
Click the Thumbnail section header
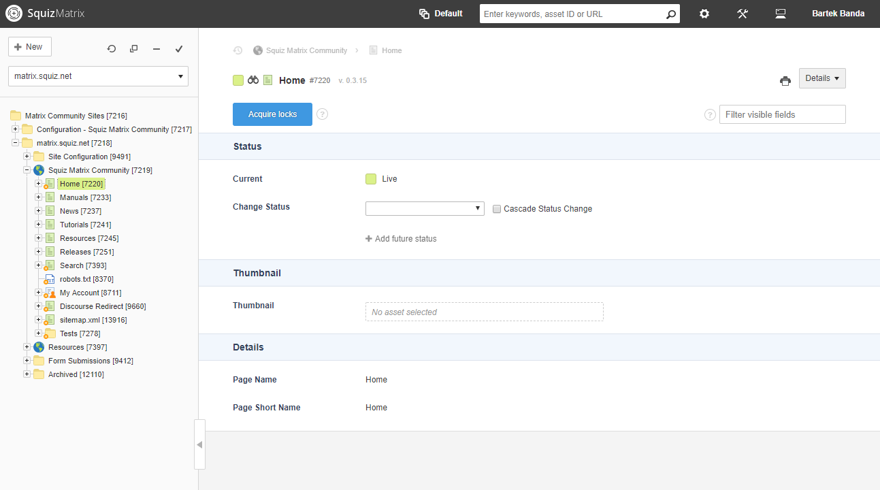point(539,273)
